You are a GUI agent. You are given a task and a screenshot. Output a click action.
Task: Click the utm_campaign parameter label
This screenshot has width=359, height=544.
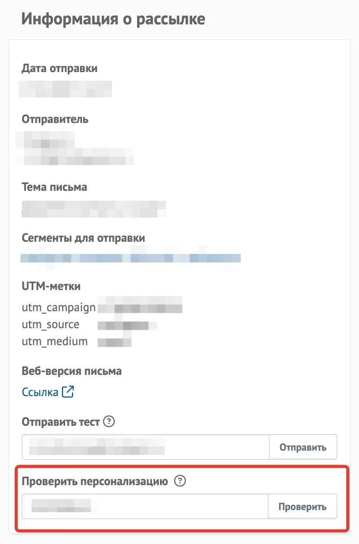59,308
